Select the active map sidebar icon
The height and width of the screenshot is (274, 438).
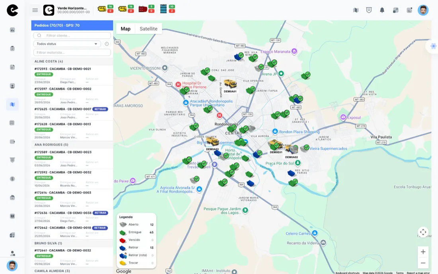pyautogui.click(x=12, y=104)
